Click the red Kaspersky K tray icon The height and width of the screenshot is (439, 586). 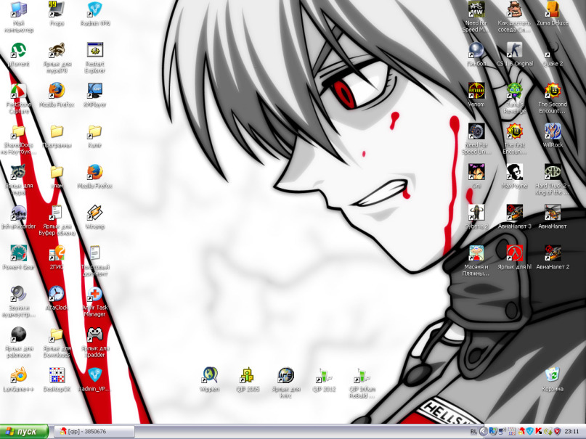[x=539, y=432]
